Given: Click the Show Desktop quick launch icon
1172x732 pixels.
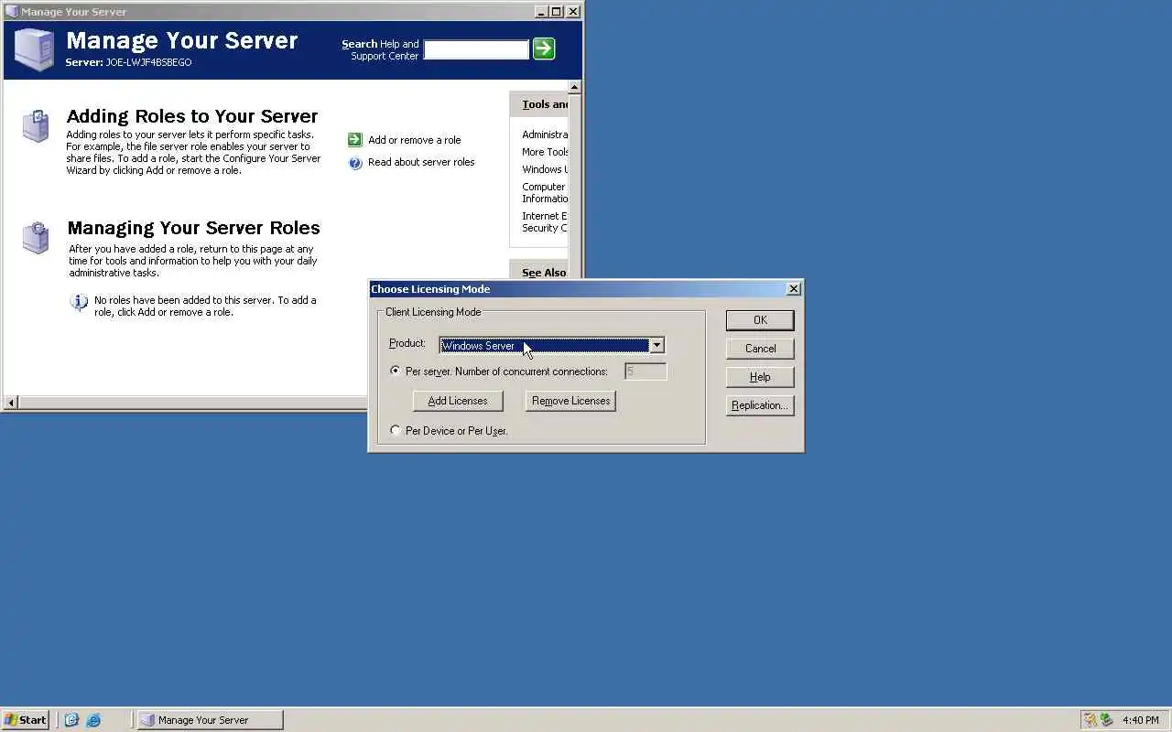Looking at the screenshot, I should pyautogui.click(x=71, y=720).
